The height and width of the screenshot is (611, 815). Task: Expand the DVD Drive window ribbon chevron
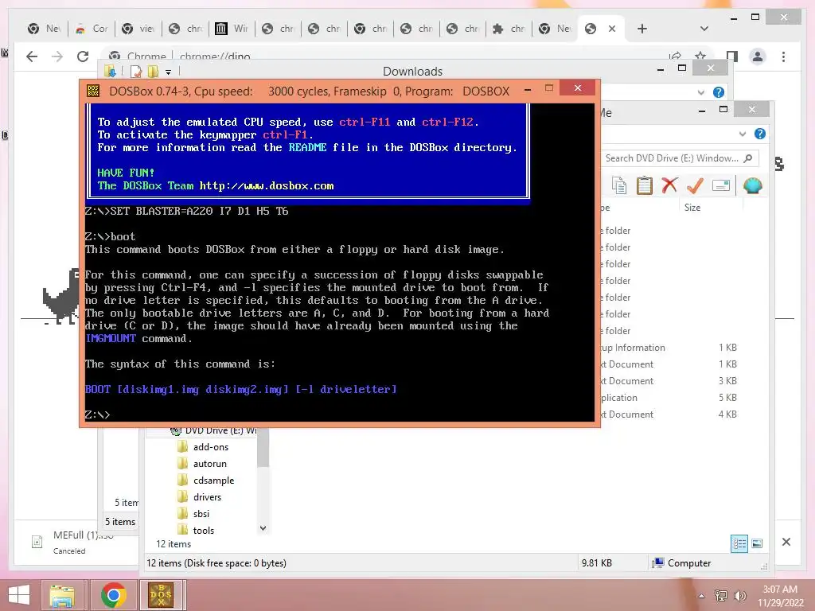point(743,134)
